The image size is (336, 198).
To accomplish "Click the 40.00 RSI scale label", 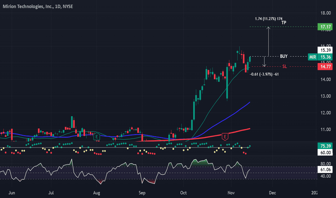I will (326, 176).
